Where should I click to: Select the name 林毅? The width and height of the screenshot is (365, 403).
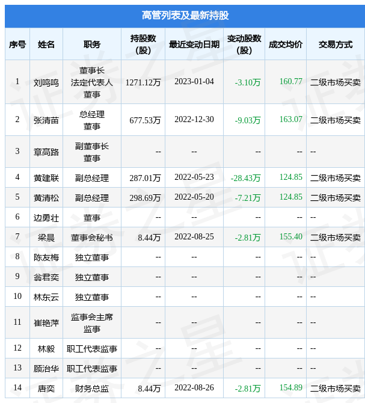click(46, 349)
